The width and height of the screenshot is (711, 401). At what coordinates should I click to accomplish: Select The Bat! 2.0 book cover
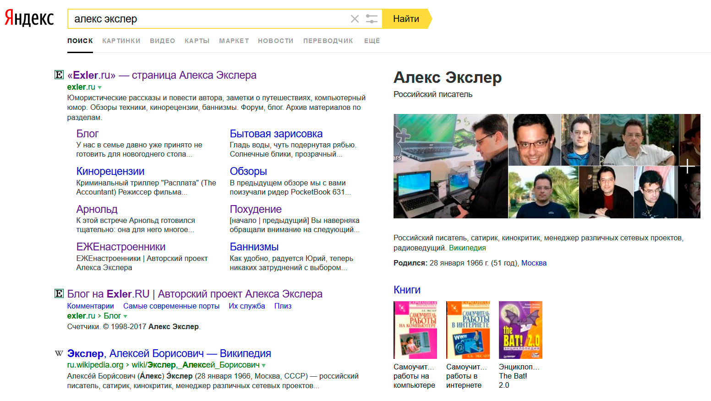pyautogui.click(x=520, y=330)
